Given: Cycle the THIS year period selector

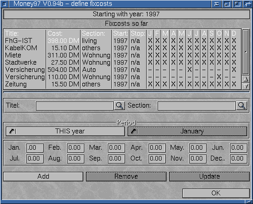Looking at the screenshot, I should (x=65, y=131).
